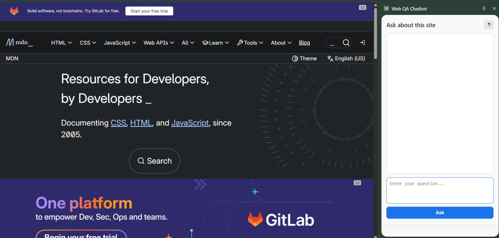This screenshot has height=238, width=499.
Task: Open the JavaScript navigation menu
Action: (120, 43)
